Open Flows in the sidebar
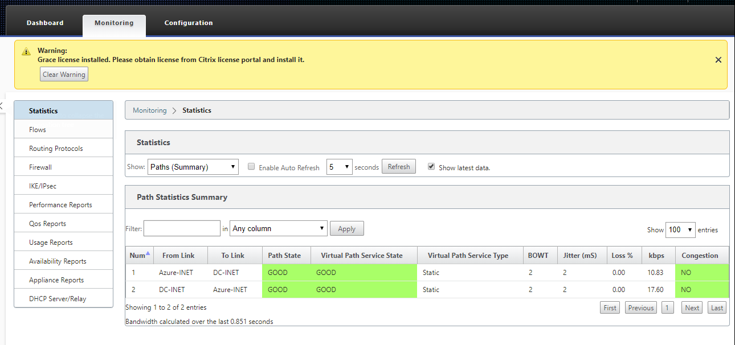735x345 pixels. tap(63, 129)
